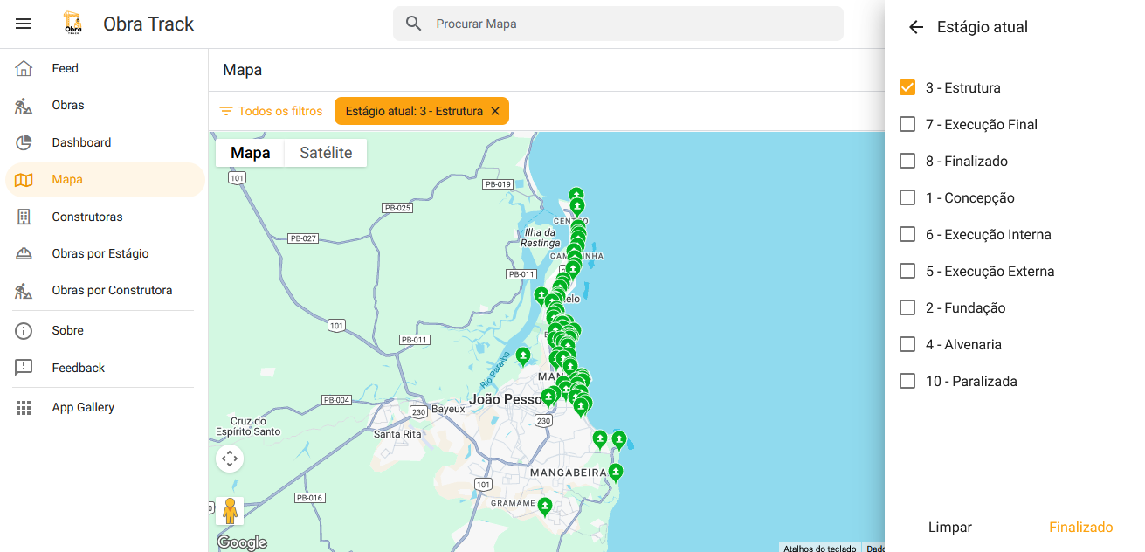Click the Procurar Mapa search field

(x=617, y=24)
